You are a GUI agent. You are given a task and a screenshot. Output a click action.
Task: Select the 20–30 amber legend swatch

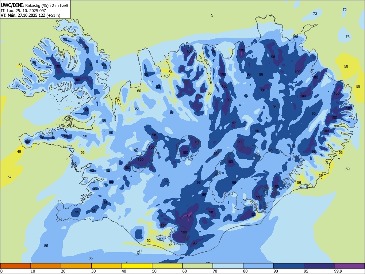[76, 266]
